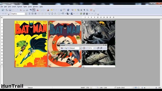Click the Export as PDF icon

21,10
